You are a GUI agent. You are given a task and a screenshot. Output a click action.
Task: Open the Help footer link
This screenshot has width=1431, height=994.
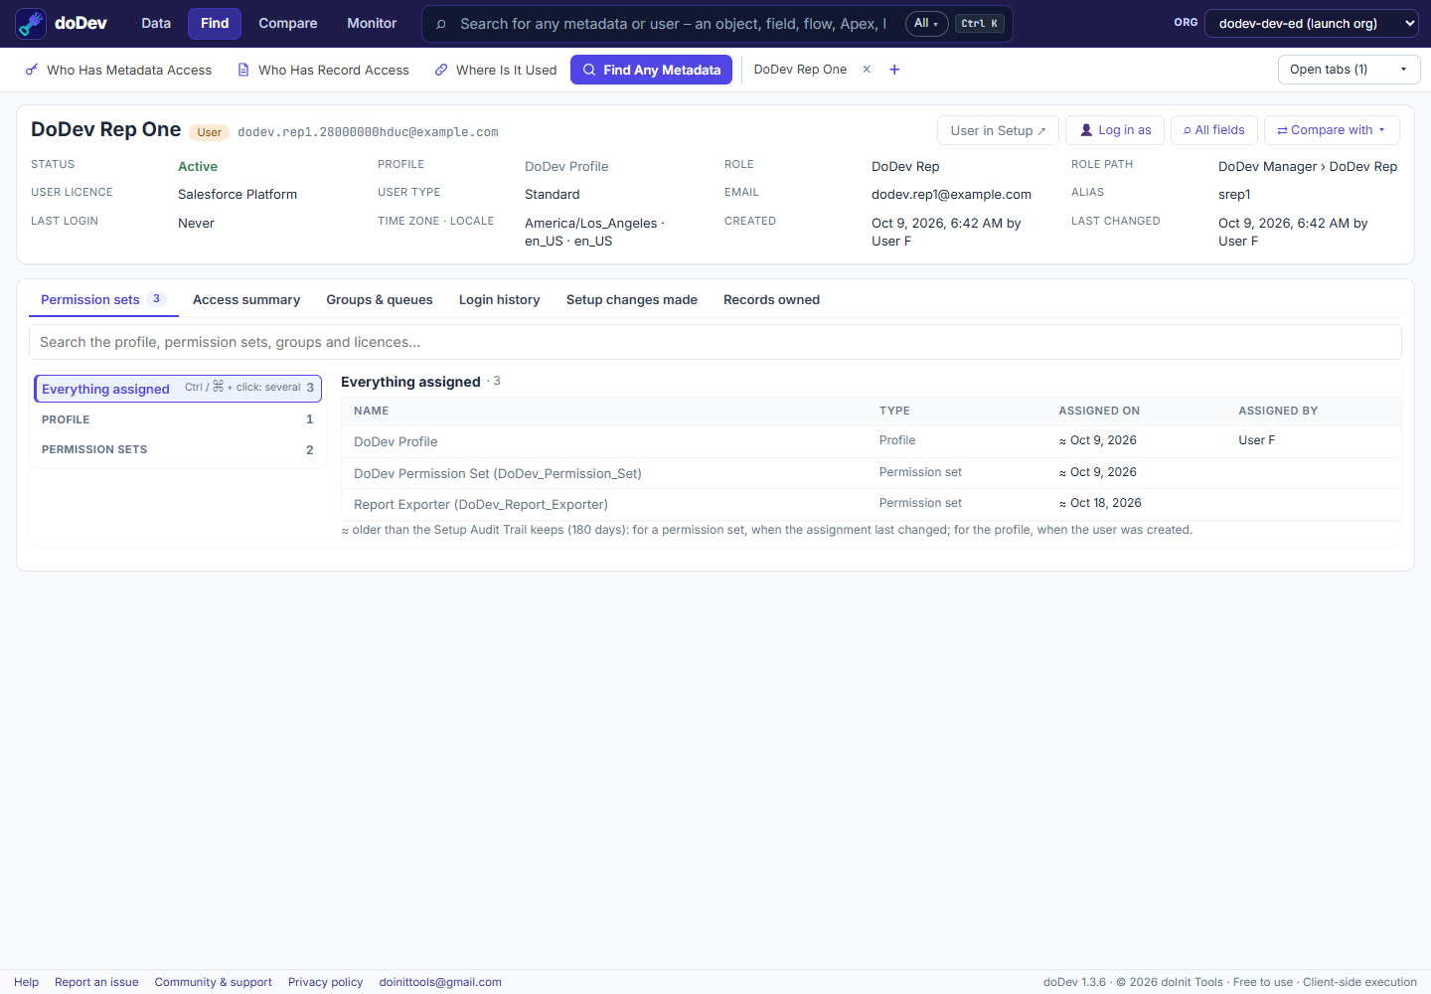click(26, 982)
